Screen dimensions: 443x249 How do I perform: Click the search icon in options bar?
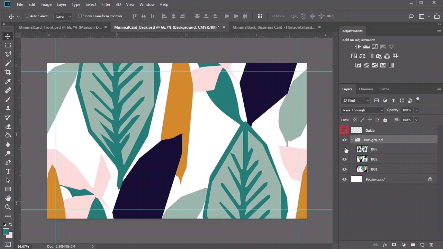[x=411, y=16]
